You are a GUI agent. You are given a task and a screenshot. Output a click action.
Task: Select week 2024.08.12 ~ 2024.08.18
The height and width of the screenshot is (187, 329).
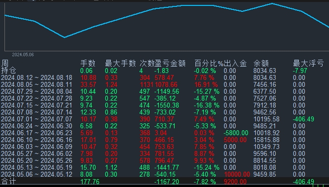37,78
